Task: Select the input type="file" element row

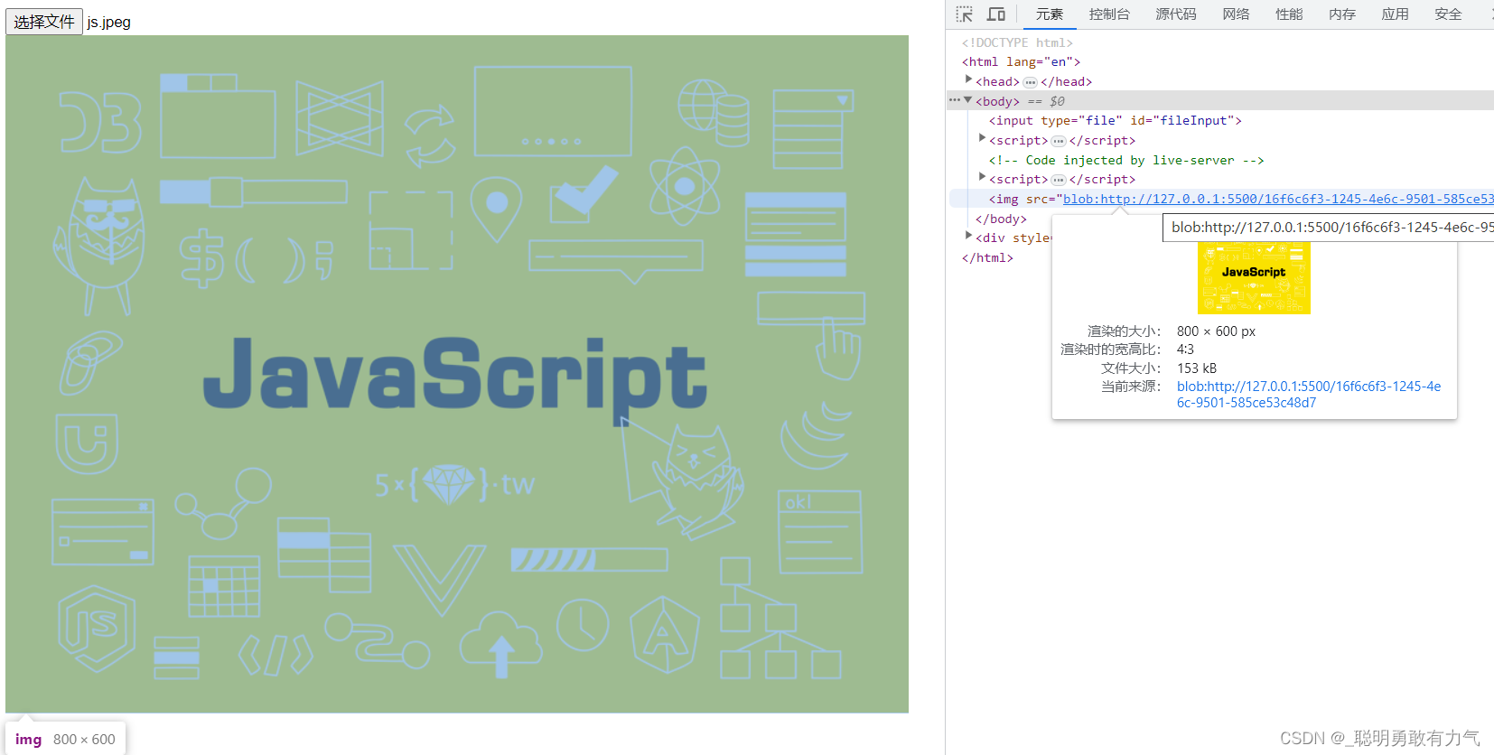Action: coord(1116,120)
